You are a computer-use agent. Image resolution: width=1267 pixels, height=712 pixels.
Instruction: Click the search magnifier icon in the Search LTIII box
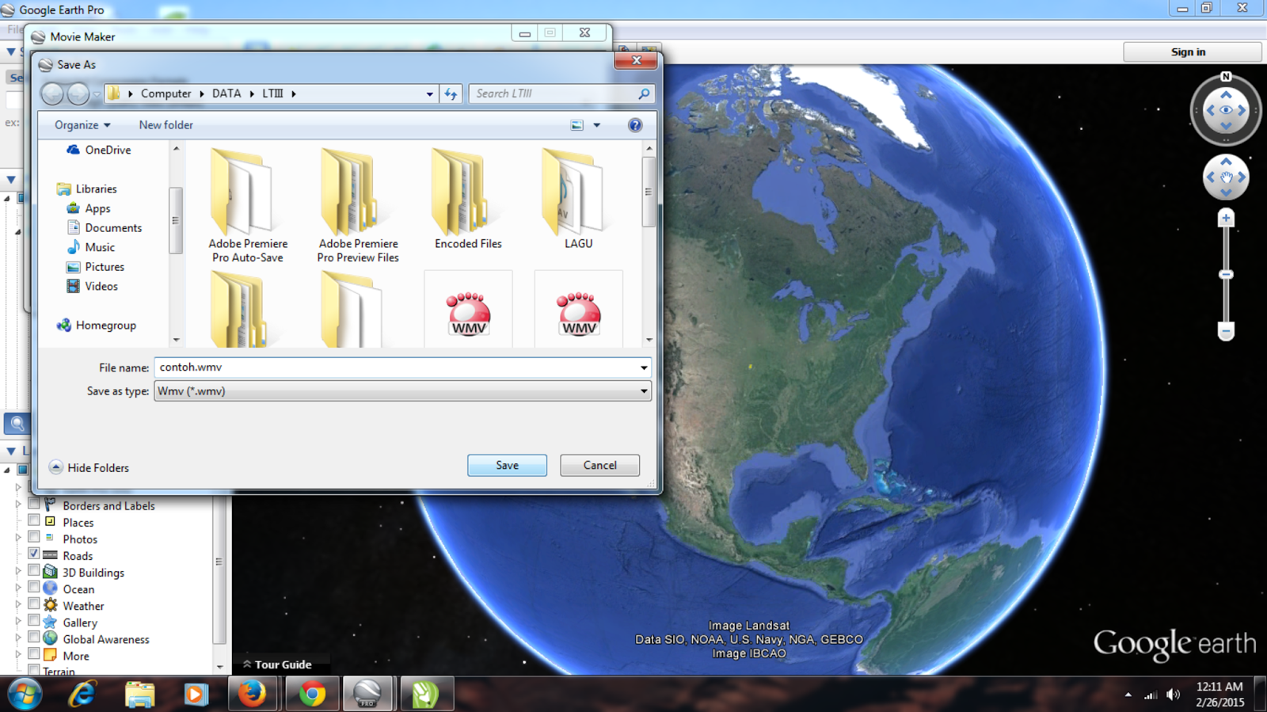pos(644,93)
